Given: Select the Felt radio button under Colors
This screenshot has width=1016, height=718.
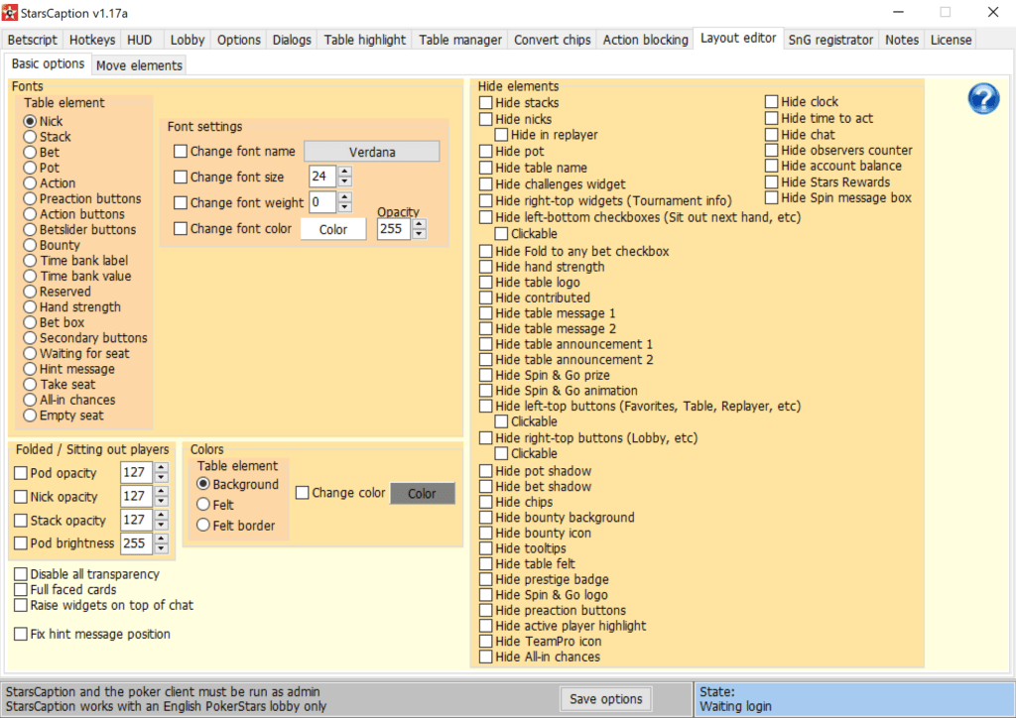Looking at the screenshot, I should pos(203,505).
